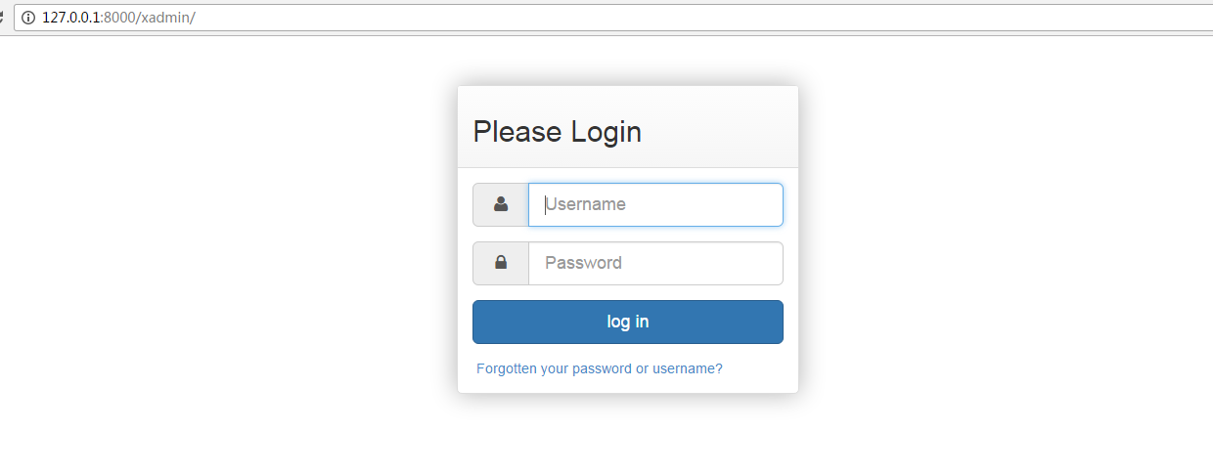Click the user silhouette icon beside Username

coord(501,204)
